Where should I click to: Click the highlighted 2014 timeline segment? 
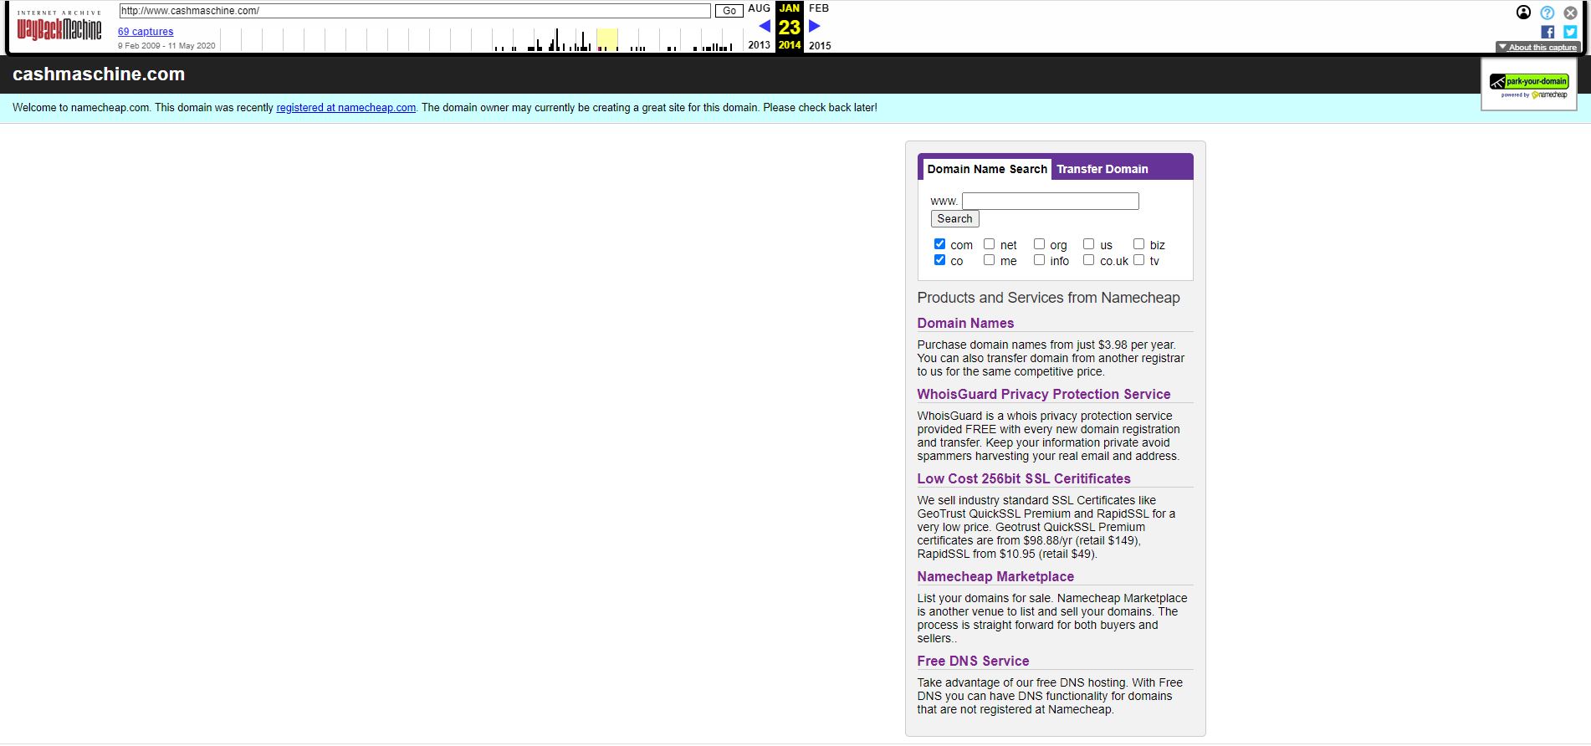pyautogui.click(x=606, y=39)
